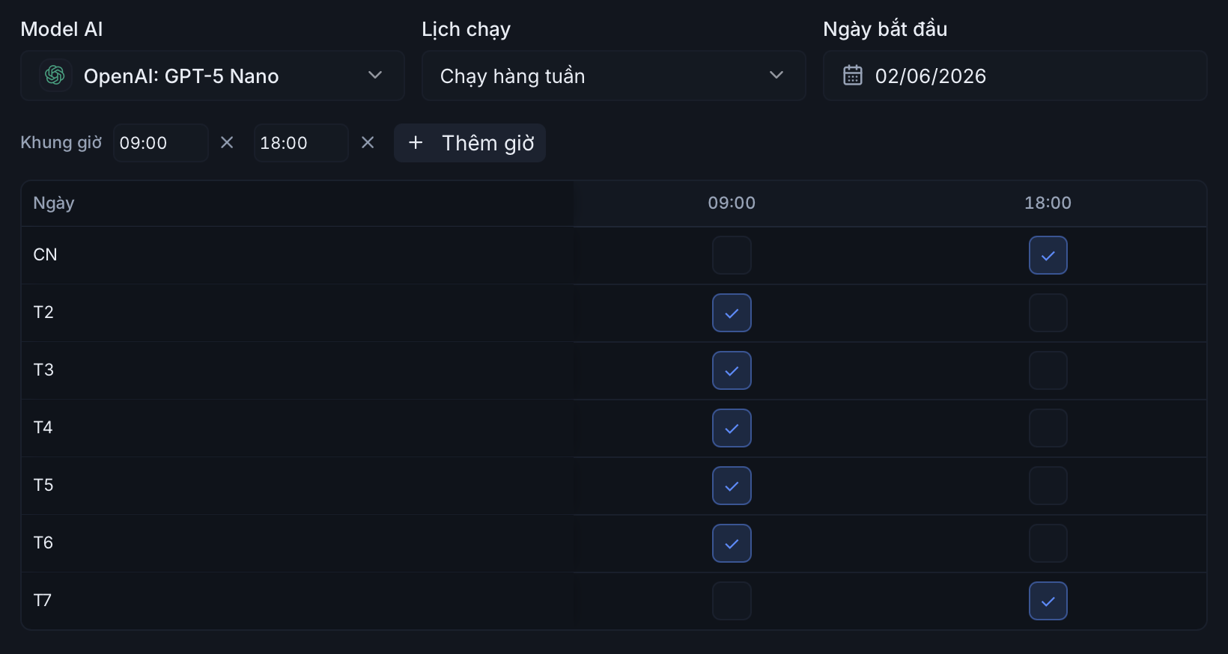Enable CN at 09:00 checkbox
1228x654 pixels.
(732, 255)
